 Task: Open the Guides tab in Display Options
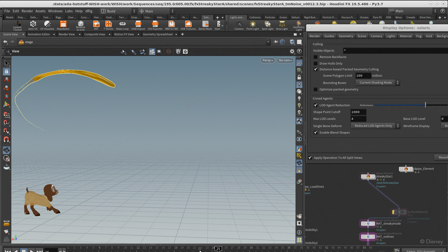coord(329,36)
